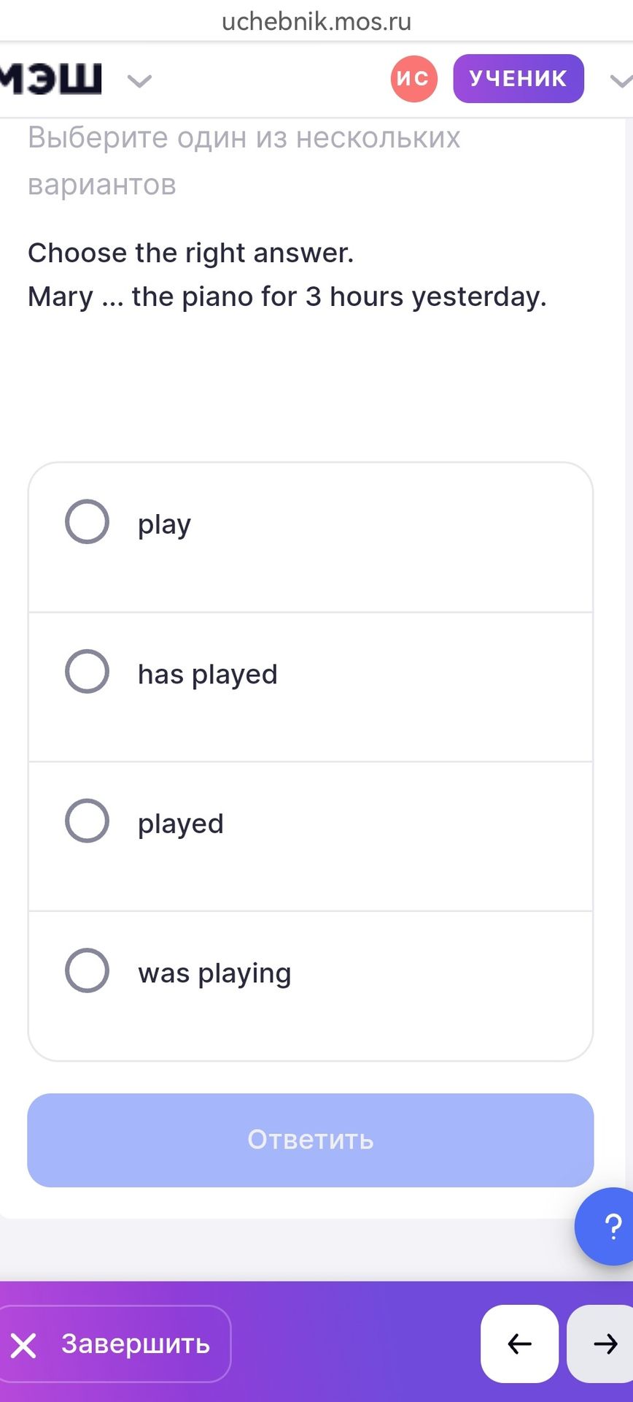Tap the uchebnik.mos.ru address bar
The image size is (633, 1402).
click(316, 21)
